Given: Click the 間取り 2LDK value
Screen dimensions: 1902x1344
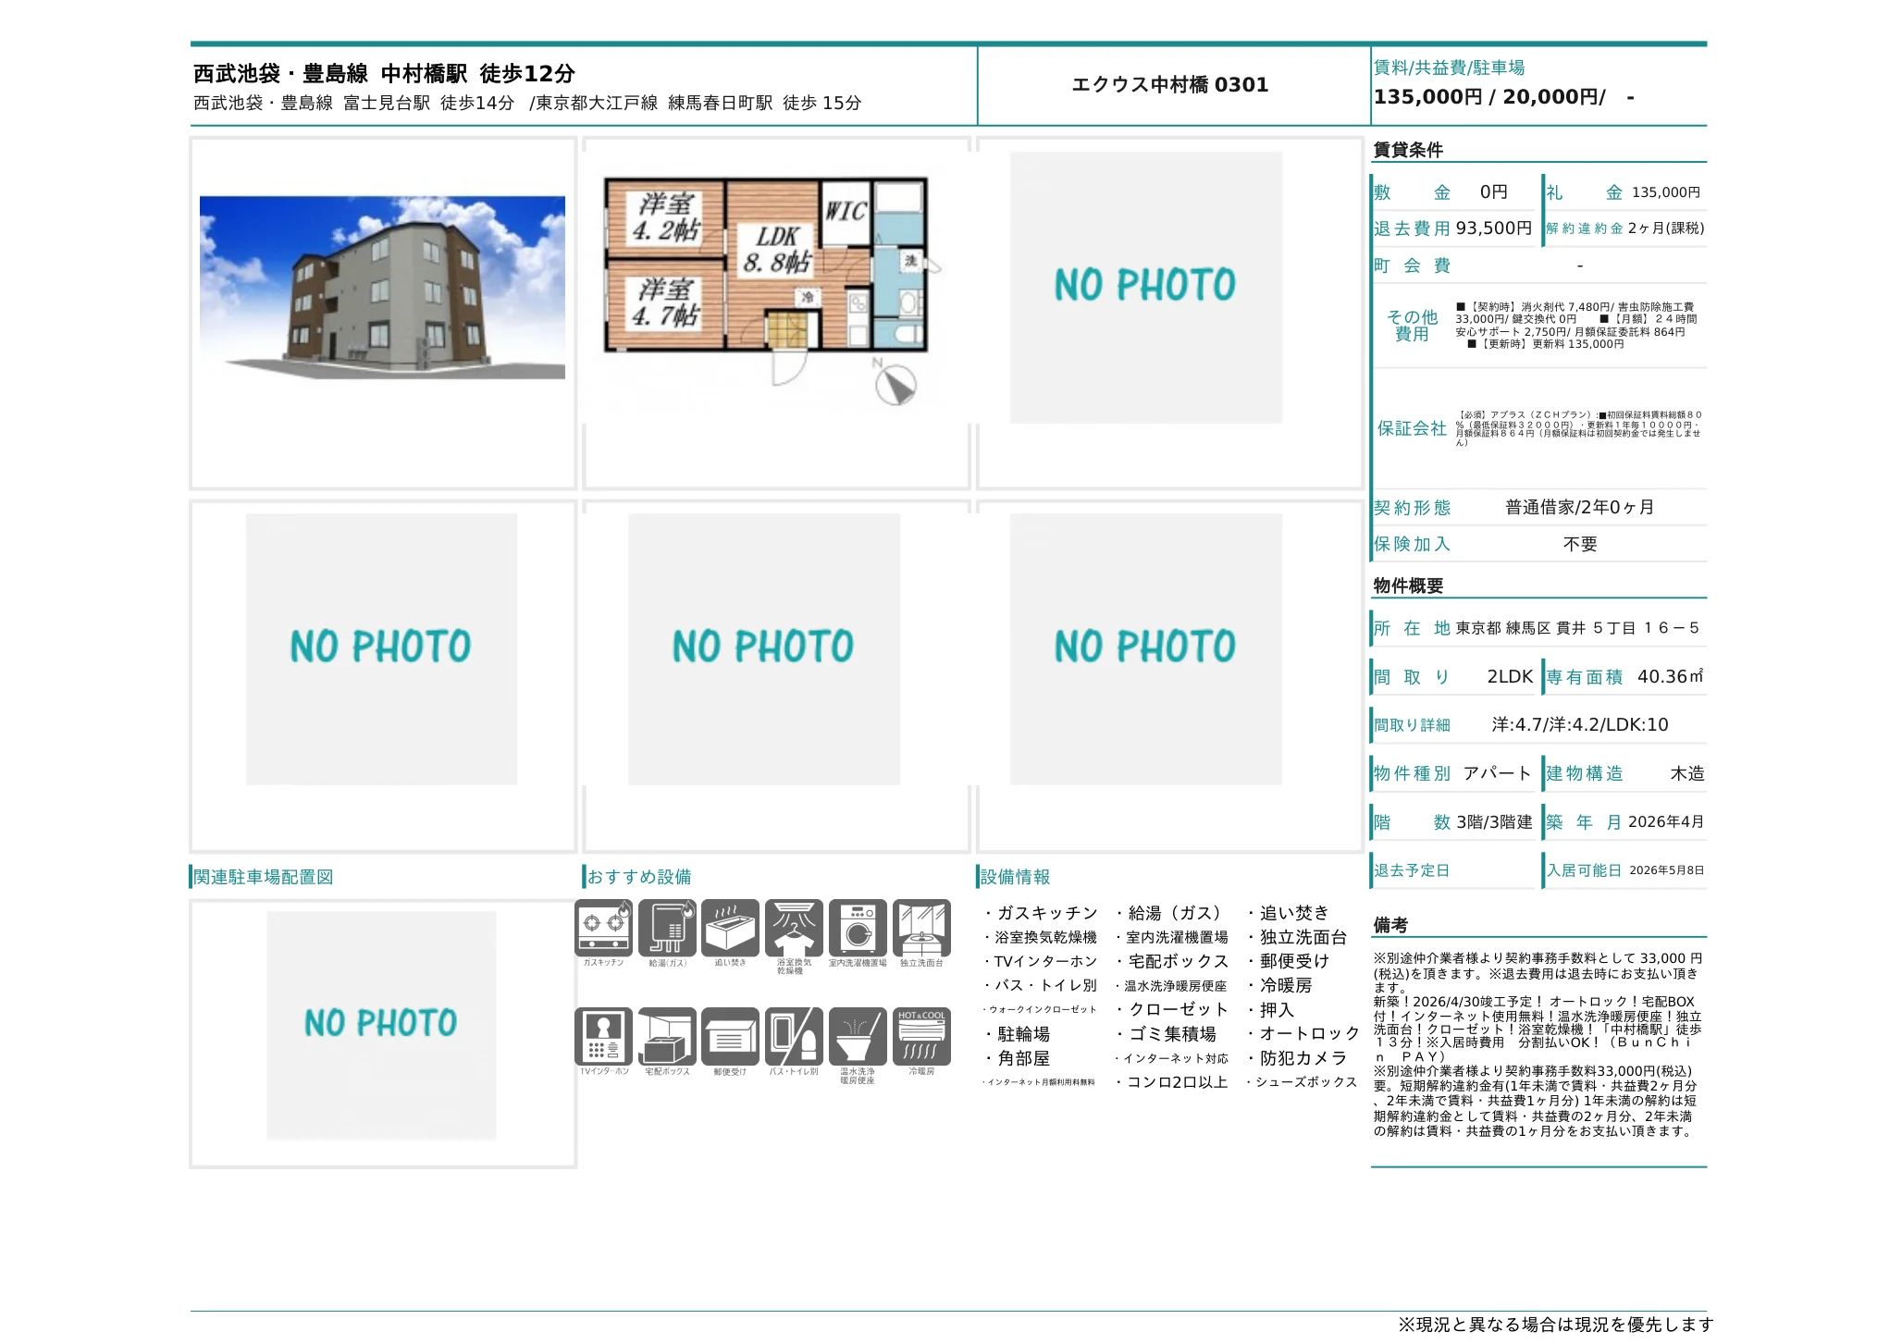Looking at the screenshot, I should 1510,676.
